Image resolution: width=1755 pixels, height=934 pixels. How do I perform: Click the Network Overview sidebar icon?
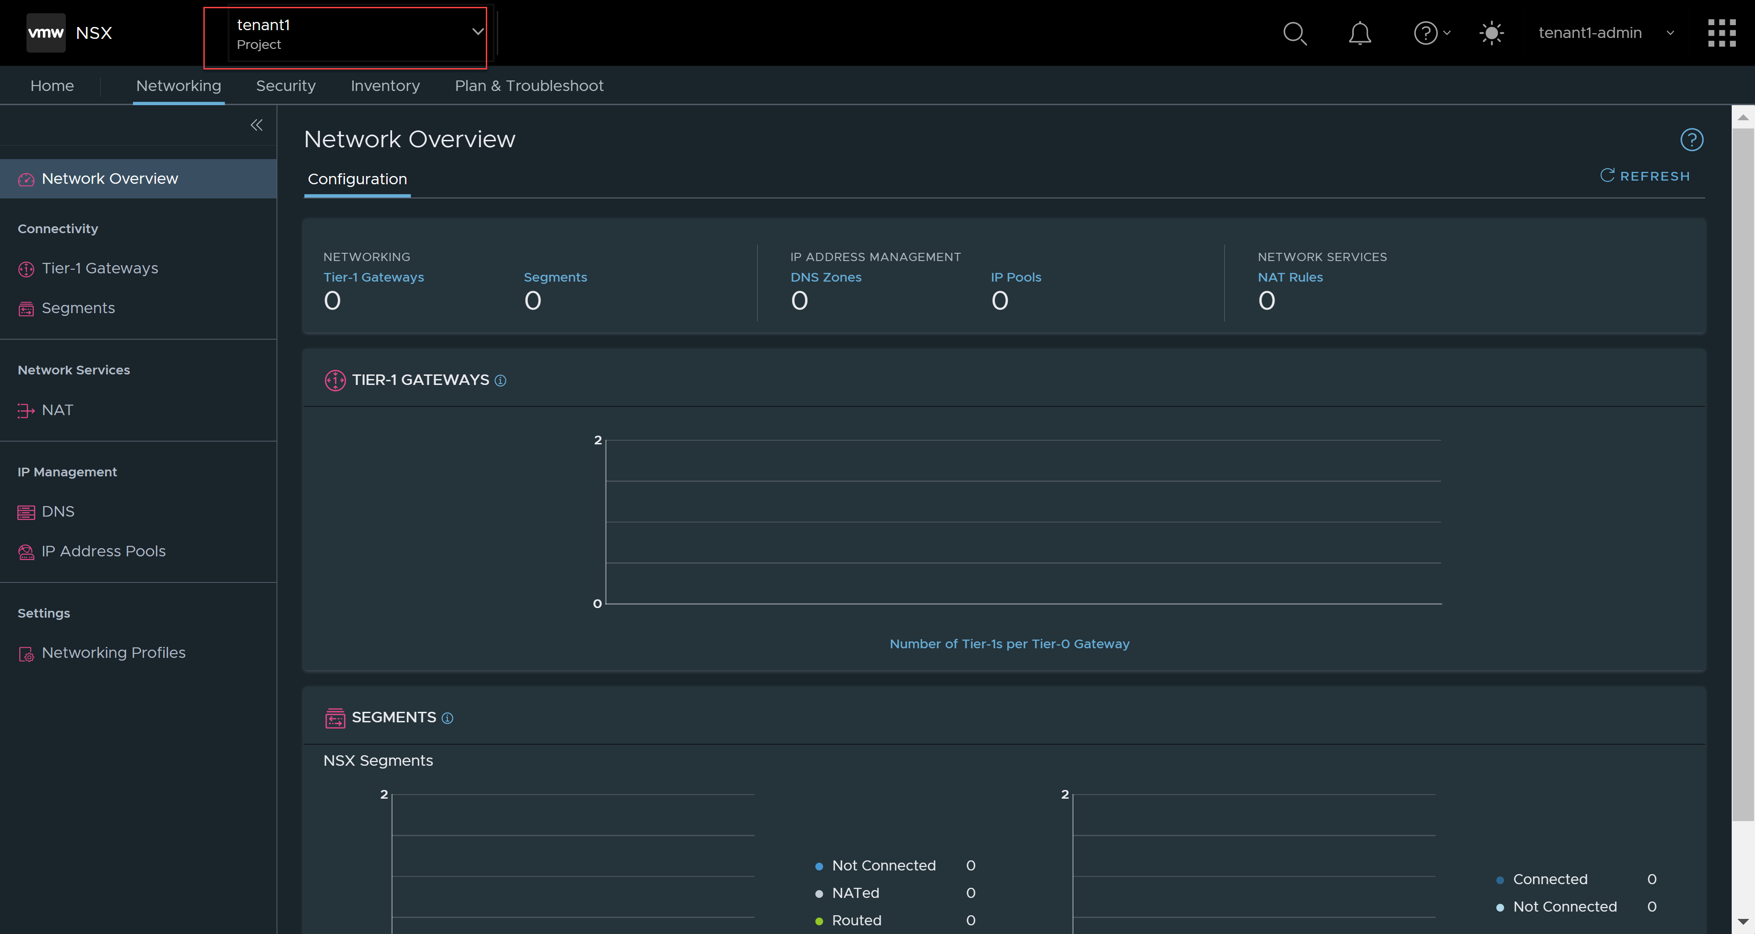click(x=26, y=179)
